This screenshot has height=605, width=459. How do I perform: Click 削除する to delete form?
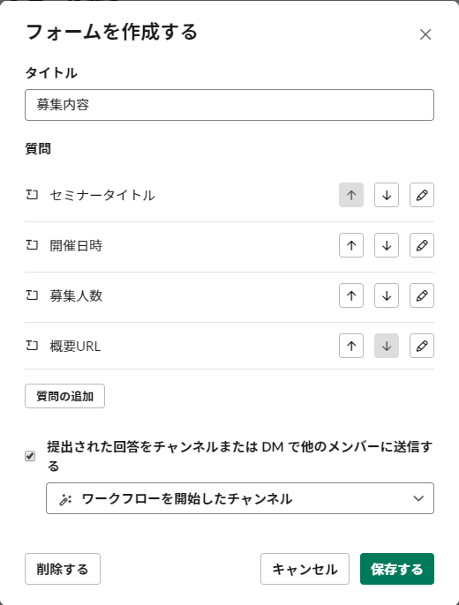pyautogui.click(x=63, y=569)
